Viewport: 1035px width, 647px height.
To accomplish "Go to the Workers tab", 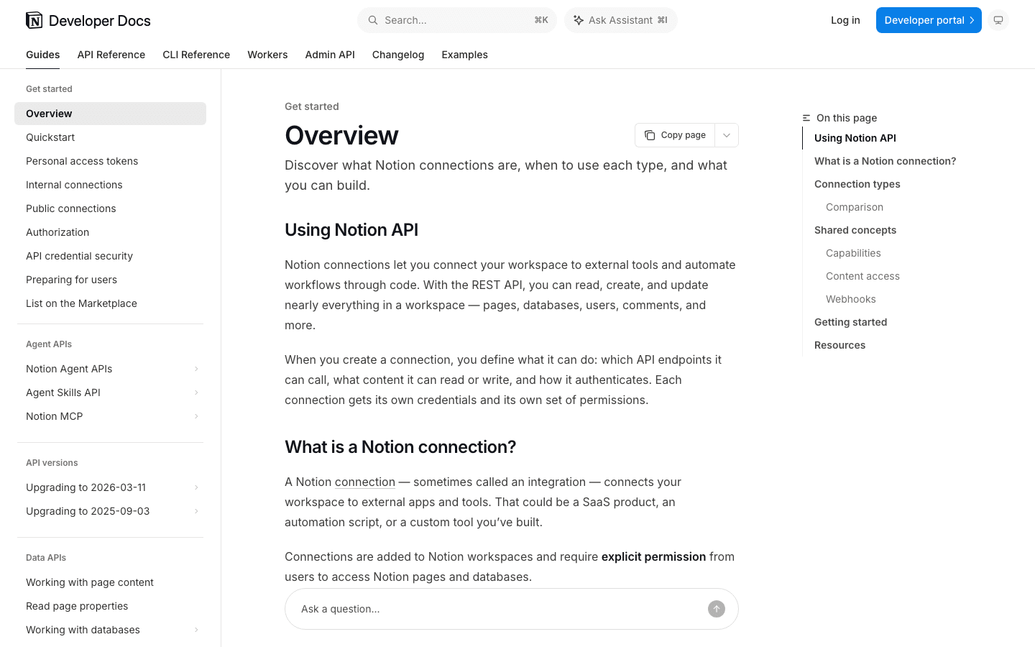I will (267, 55).
